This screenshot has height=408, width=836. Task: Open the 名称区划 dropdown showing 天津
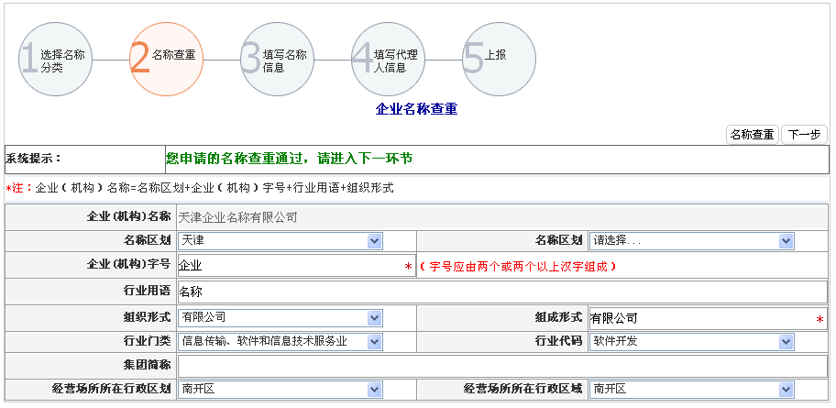tap(280, 240)
